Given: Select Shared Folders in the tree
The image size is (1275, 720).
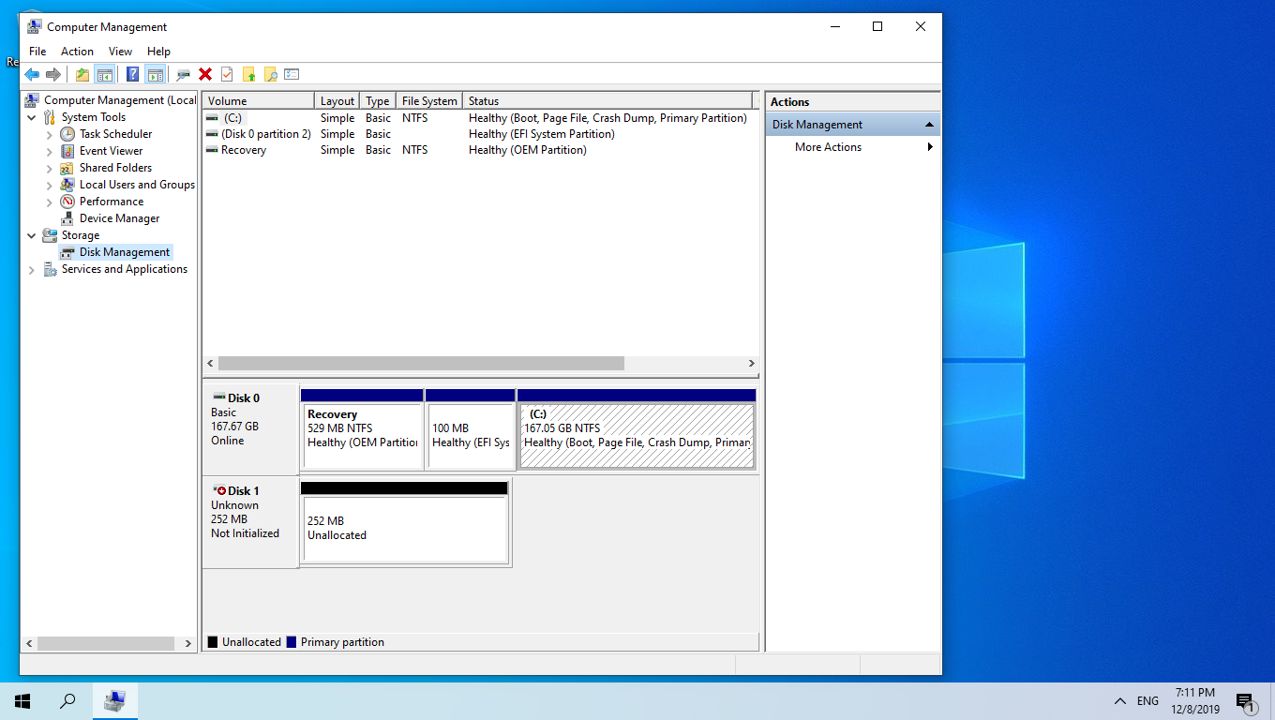Looking at the screenshot, I should [115, 168].
